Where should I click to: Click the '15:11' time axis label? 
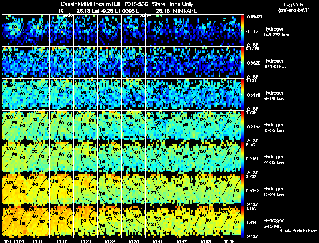point(37,241)
